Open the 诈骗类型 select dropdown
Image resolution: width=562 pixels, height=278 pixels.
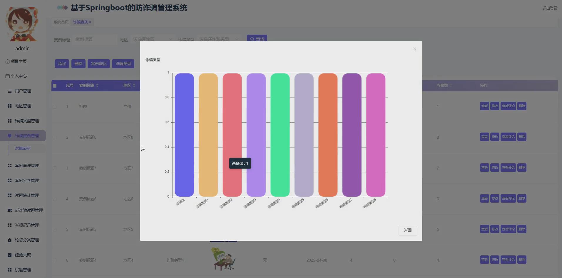pyautogui.click(x=219, y=39)
